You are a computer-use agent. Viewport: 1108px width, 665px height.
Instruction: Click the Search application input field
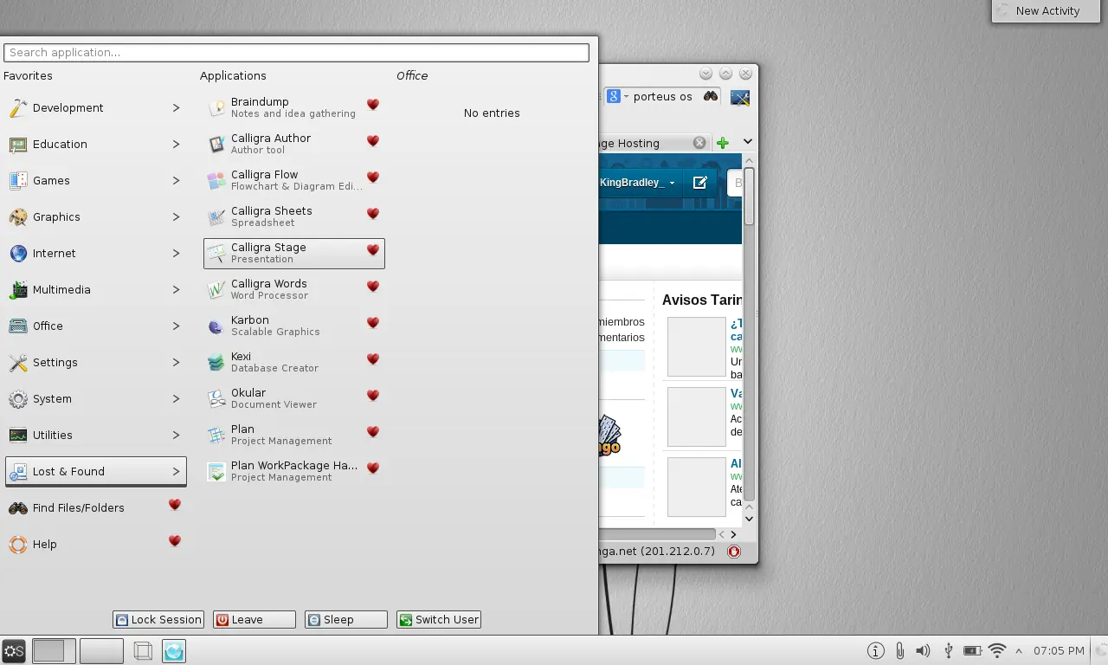296,53
